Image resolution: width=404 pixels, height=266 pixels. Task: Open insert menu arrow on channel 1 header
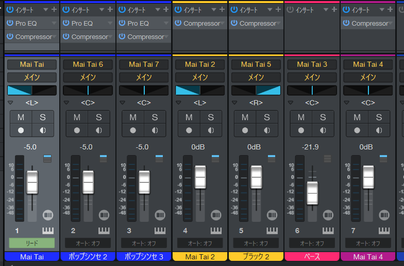[45, 10]
